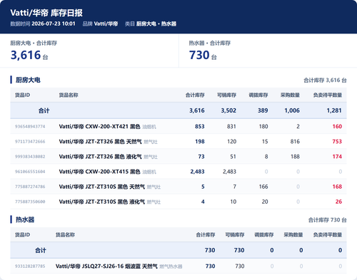Image resolution: width=357 pixels, height=280 pixels.
Task: Click "合计库存" column header in 厨房大电 table
Action: click(195, 95)
